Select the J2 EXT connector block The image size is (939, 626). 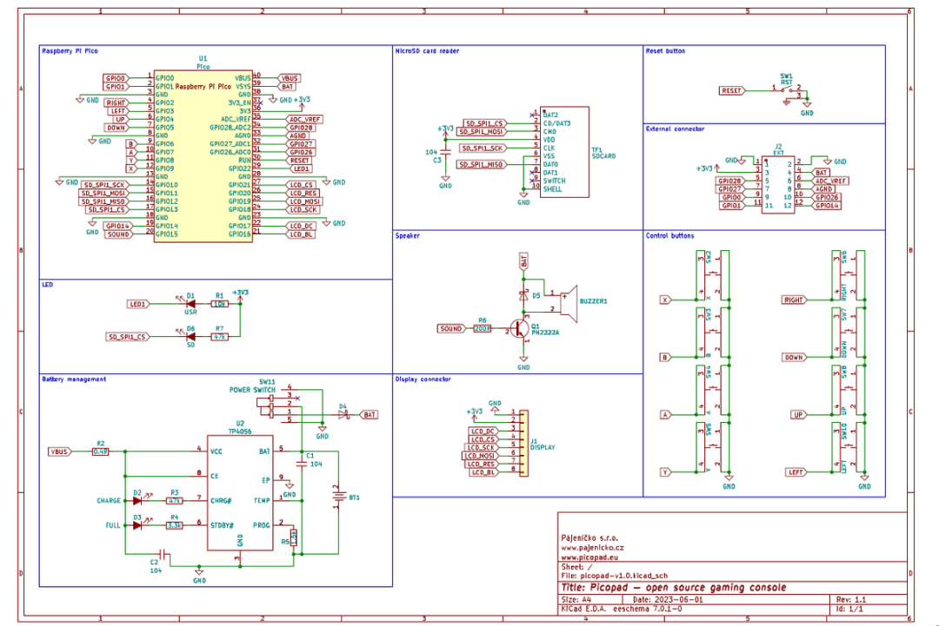778,183
